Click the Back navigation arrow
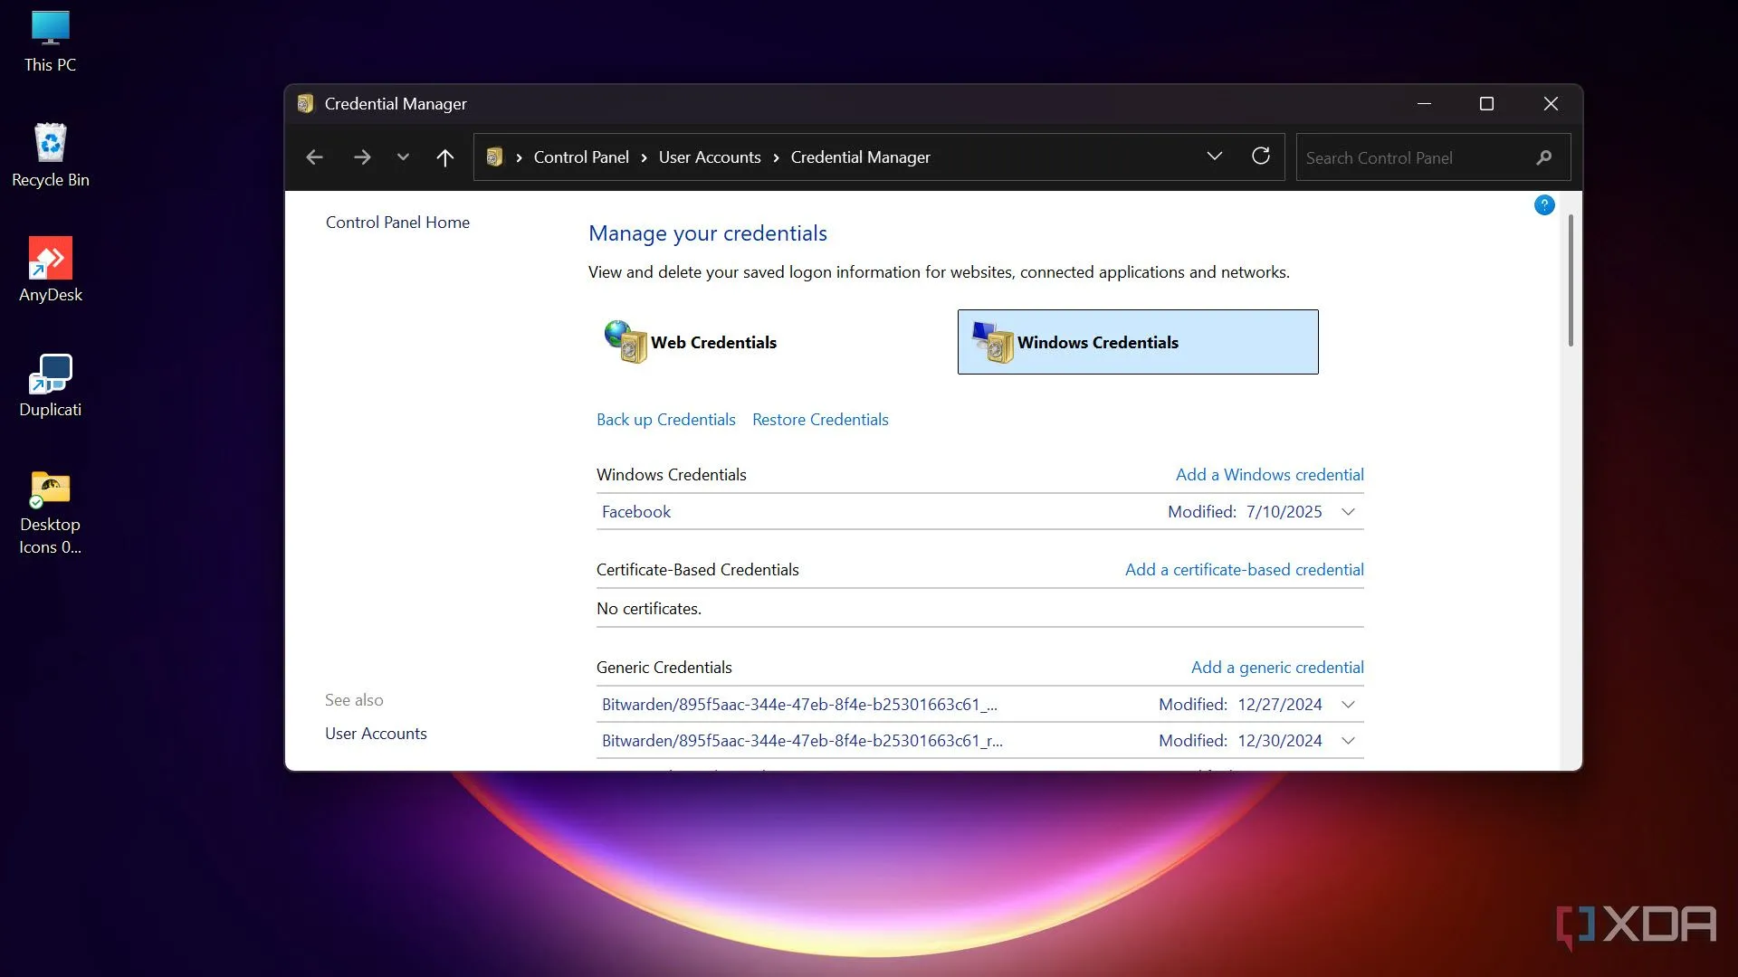Image resolution: width=1738 pixels, height=977 pixels. click(314, 157)
